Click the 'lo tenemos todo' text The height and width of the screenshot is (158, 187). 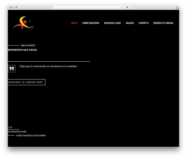point(17,131)
